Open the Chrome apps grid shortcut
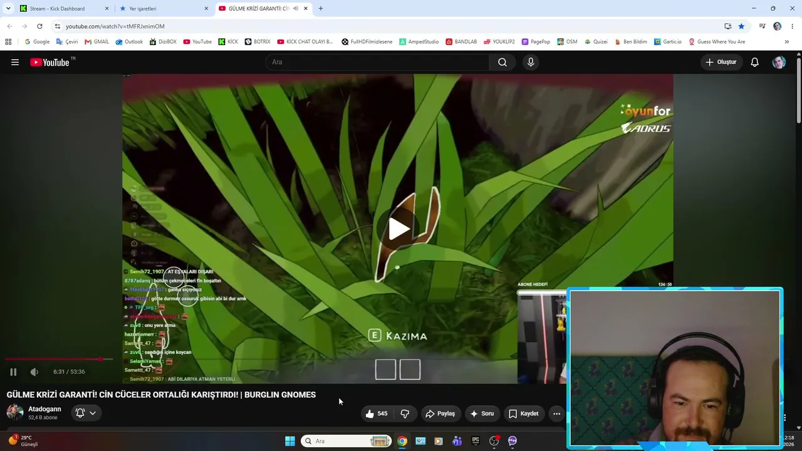 pos(8,42)
